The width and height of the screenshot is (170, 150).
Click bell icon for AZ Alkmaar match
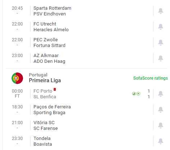pos(161,58)
